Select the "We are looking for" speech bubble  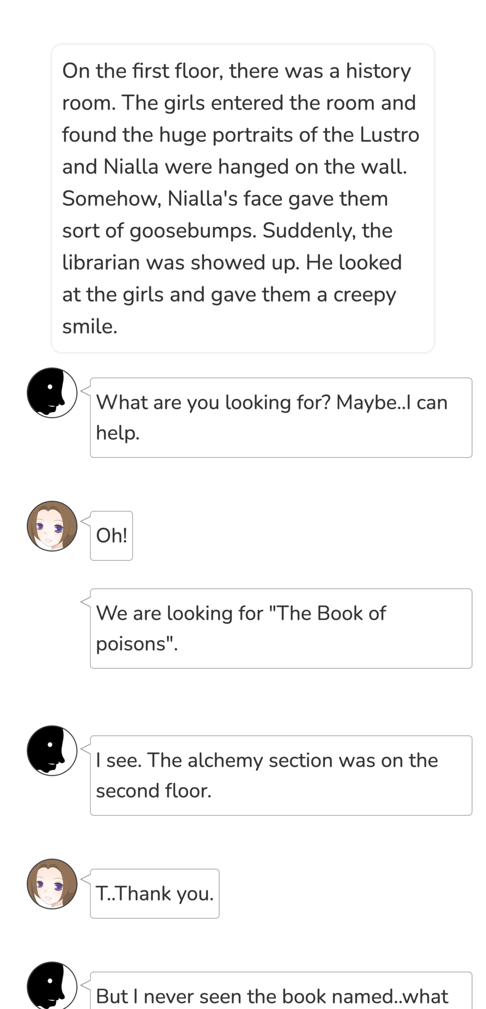point(281,628)
